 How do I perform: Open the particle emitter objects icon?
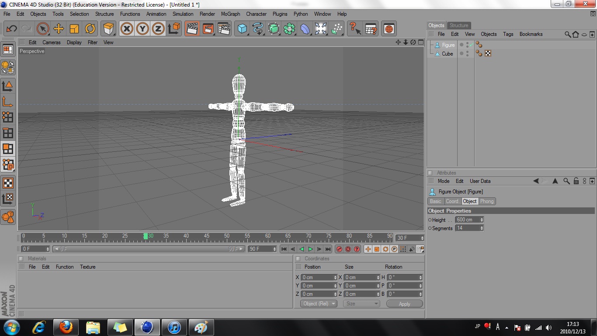point(337,29)
